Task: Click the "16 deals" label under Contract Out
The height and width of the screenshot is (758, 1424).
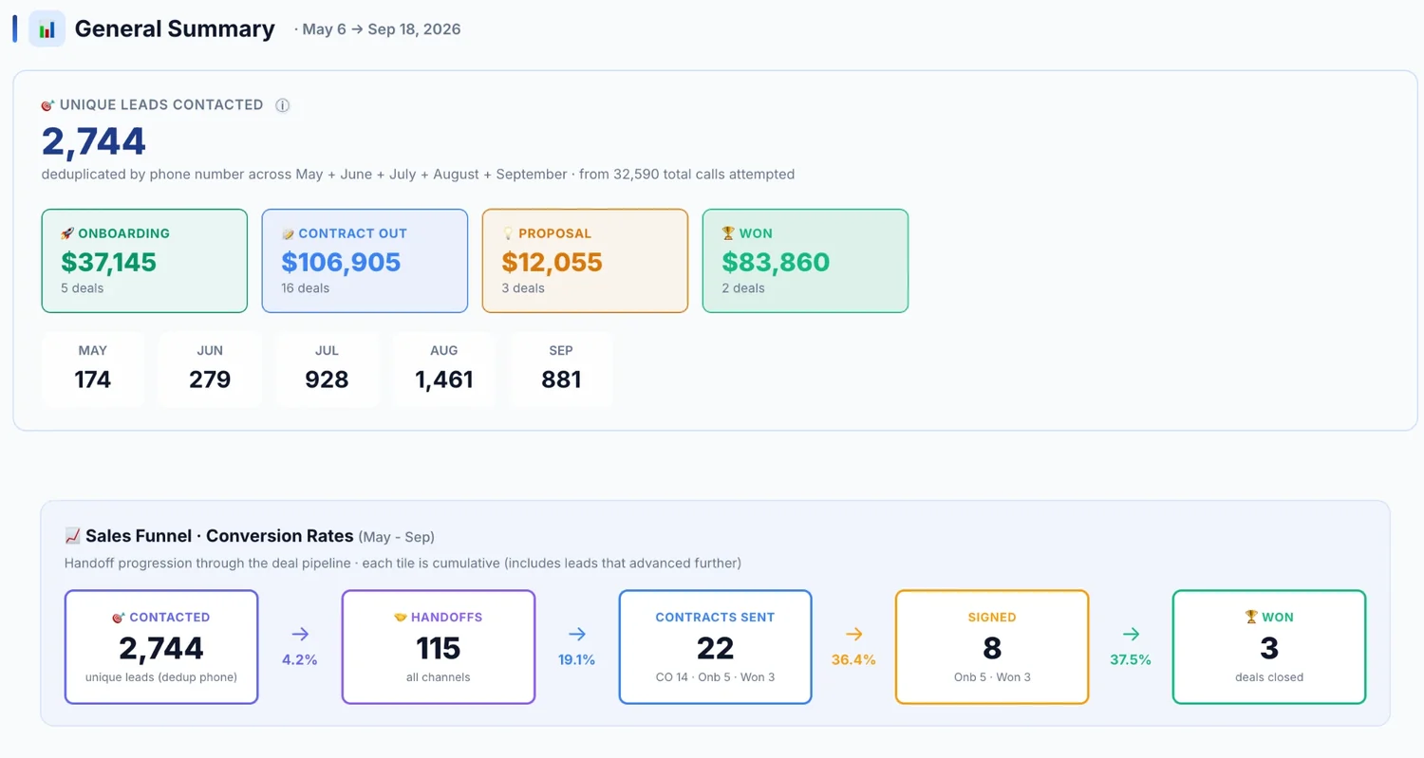Action: pos(306,287)
